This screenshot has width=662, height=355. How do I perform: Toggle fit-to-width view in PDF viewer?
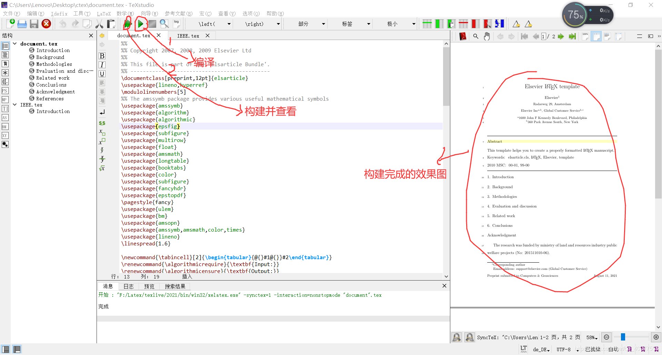pyautogui.click(x=596, y=36)
